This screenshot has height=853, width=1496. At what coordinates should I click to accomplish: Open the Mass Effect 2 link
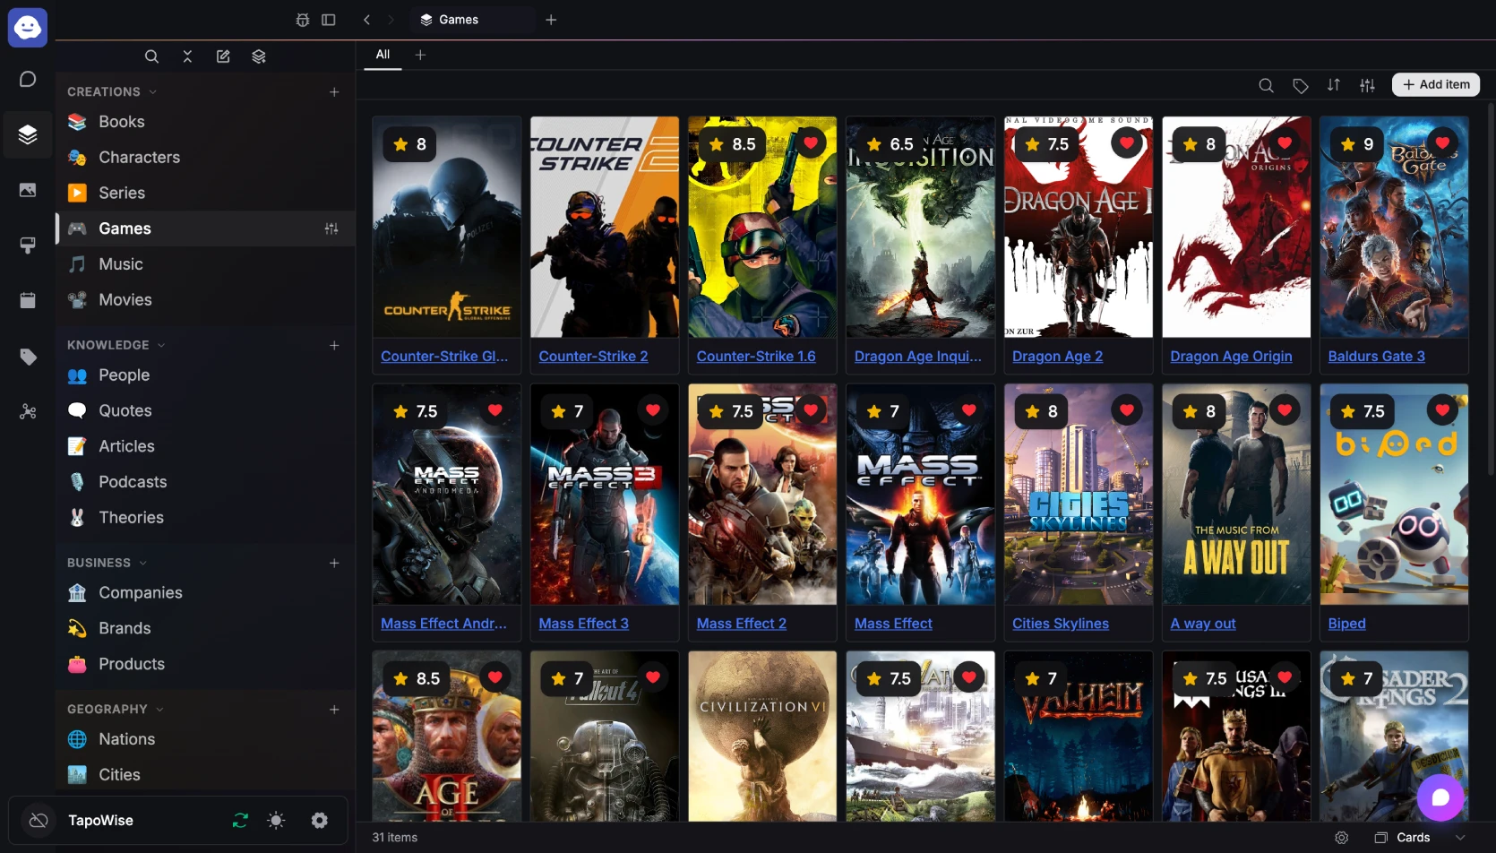click(741, 623)
